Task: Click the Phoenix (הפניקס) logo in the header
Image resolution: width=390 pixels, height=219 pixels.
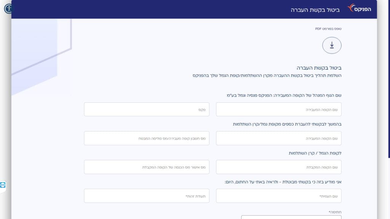Action: [x=359, y=9]
